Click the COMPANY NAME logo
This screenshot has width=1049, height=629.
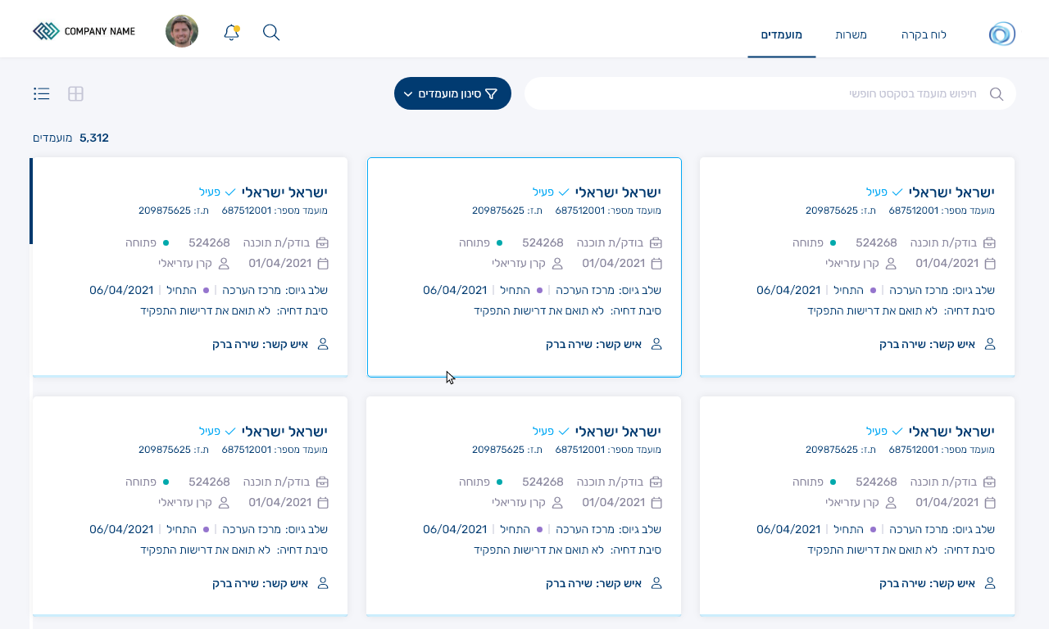click(84, 31)
